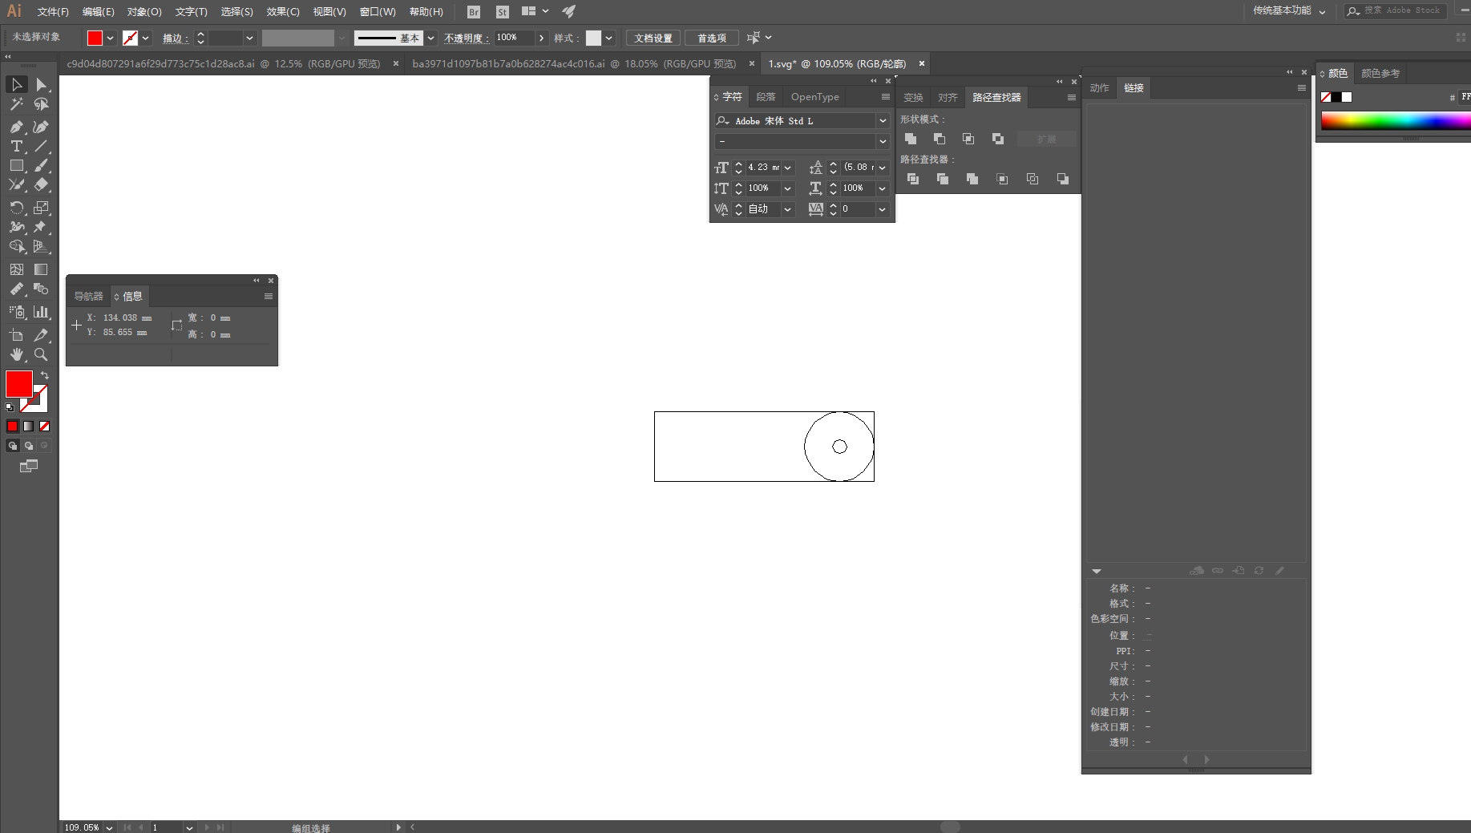The width and height of the screenshot is (1471, 833).
Task: Click the rainbow color spectrum bar
Action: tap(1395, 121)
